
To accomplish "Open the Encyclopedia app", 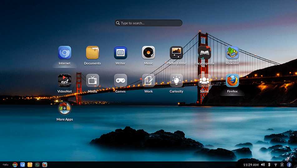I will click(x=204, y=53).
